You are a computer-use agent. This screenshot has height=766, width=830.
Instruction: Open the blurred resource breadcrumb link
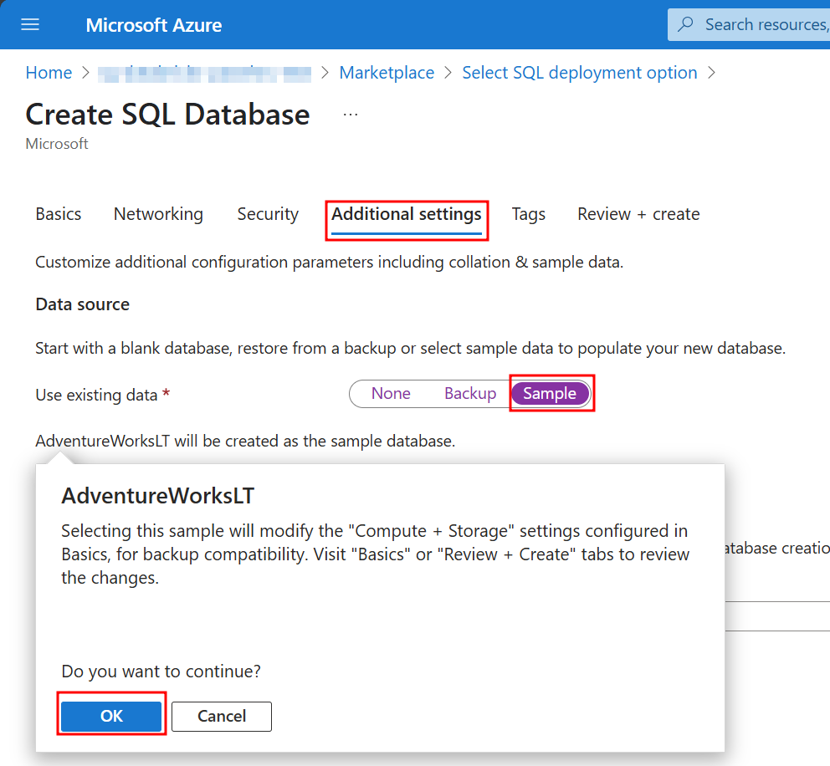(204, 74)
